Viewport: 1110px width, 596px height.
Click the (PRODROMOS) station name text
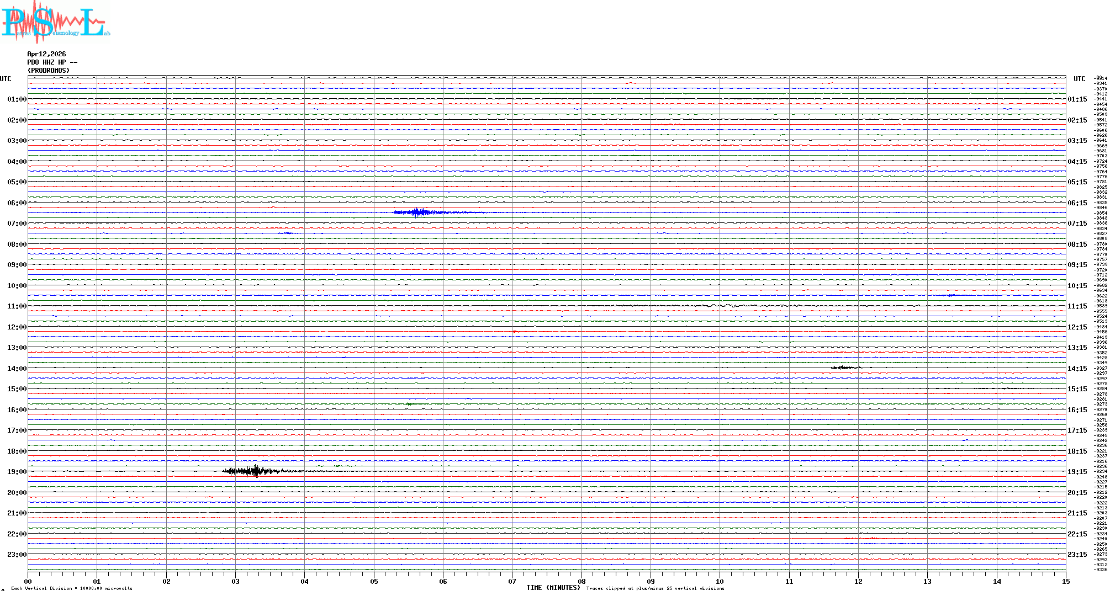tap(49, 71)
